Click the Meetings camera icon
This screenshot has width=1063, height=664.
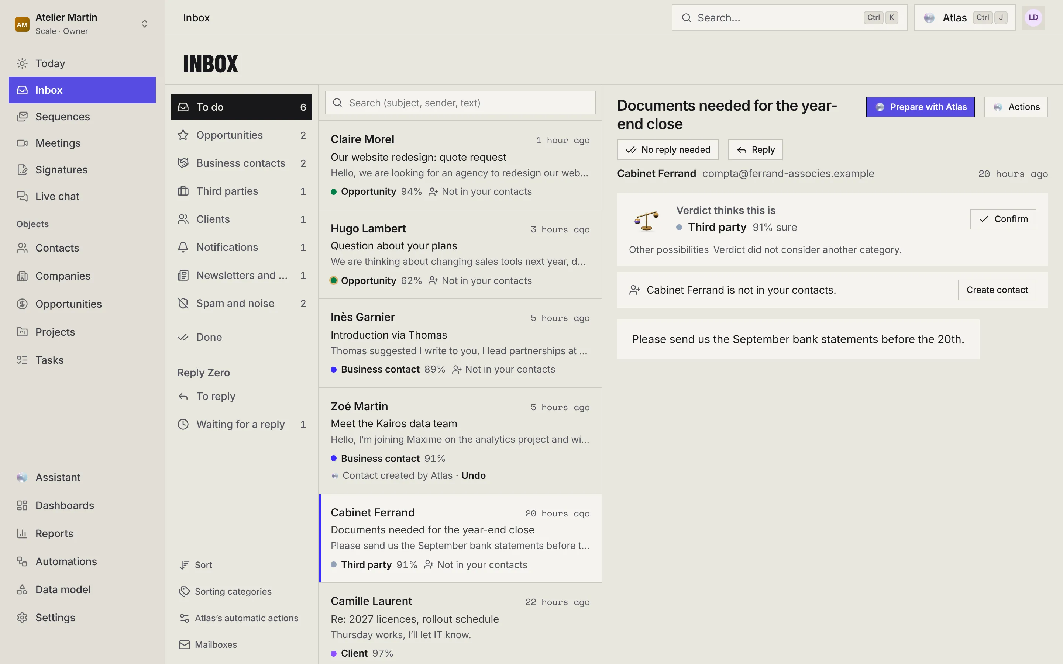pyautogui.click(x=22, y=143)
